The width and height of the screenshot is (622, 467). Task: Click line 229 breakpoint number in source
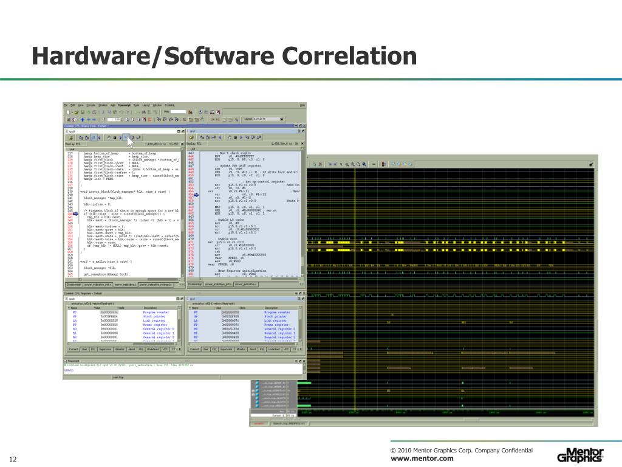coord(70,160)
